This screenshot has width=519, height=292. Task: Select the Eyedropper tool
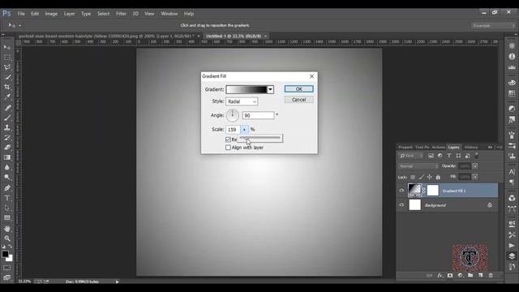pos(7,97)
